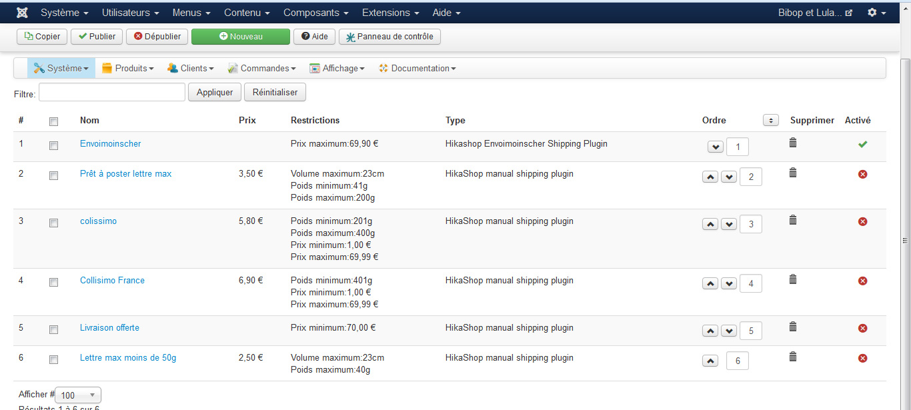Open the Afficher 100 count dropdown
This screenshot has width=911, height=410.
pos(78,395)
